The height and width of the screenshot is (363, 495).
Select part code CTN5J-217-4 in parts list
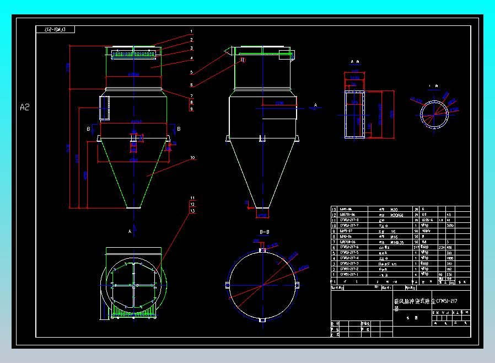[x=349, y=258]
